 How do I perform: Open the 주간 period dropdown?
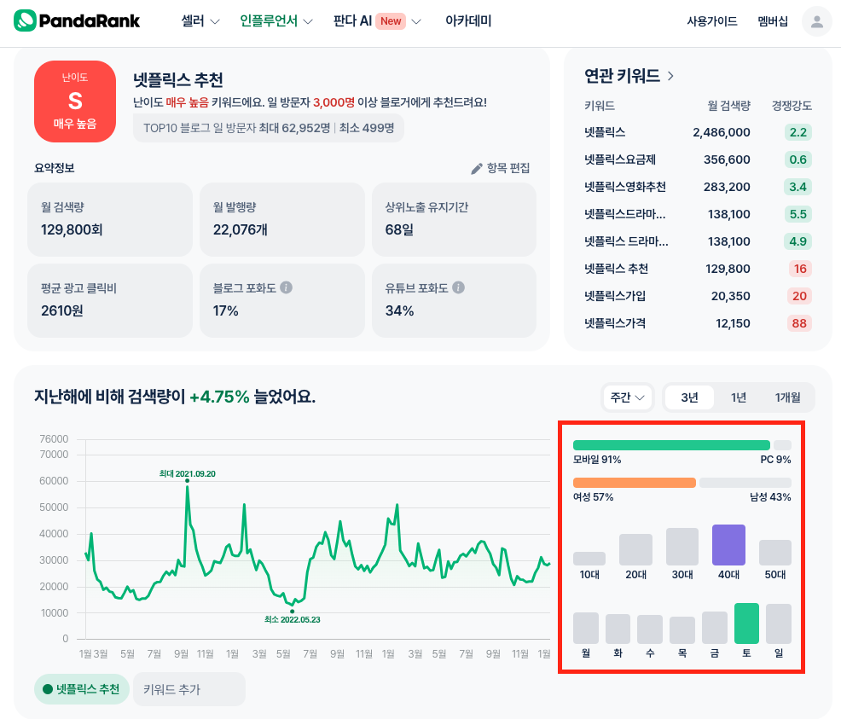pos(627,397)
